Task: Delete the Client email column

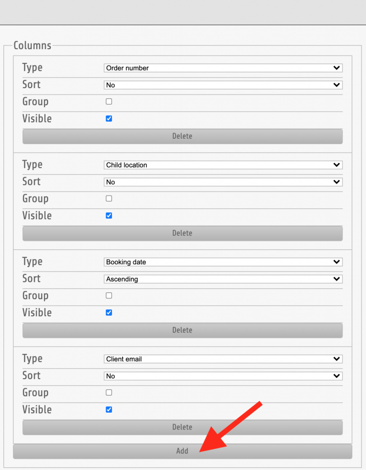Action: (x=183, y=427)
